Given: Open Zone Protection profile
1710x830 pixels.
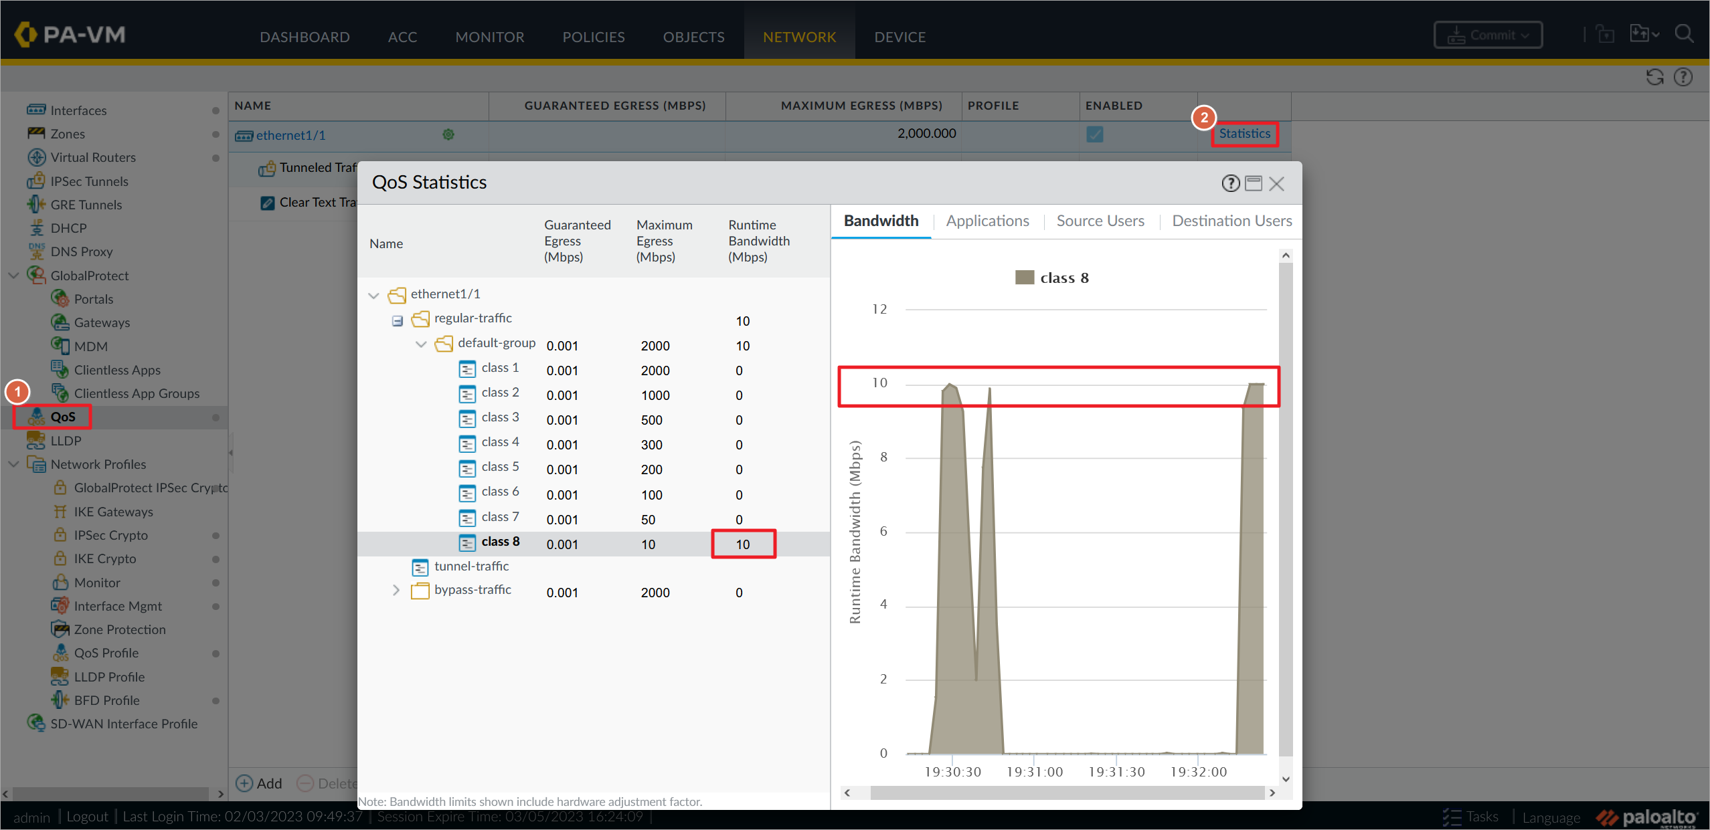Looking at the screenshot, I should 120,629.
